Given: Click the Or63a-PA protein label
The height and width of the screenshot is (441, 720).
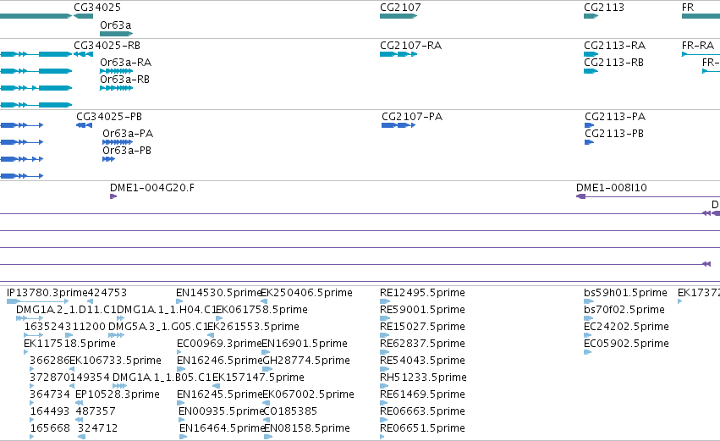Looking at the screenshot, I should pos(128,133).
